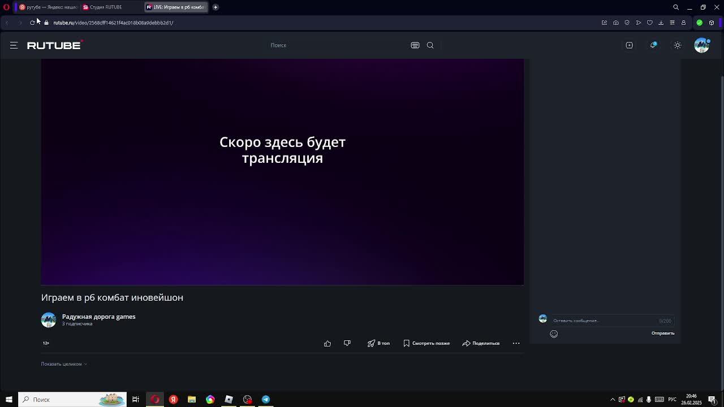The width and height of the screenshot is (724, 407).
Task: Open the Windows notification center
Action: pos(712,400)
